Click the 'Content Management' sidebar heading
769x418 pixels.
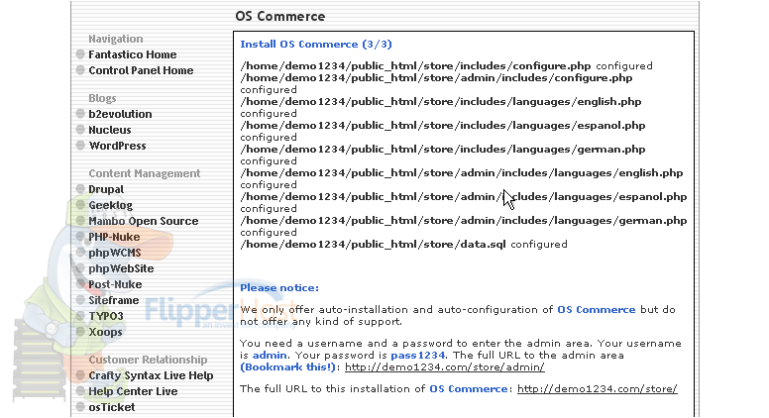(145, 173)
